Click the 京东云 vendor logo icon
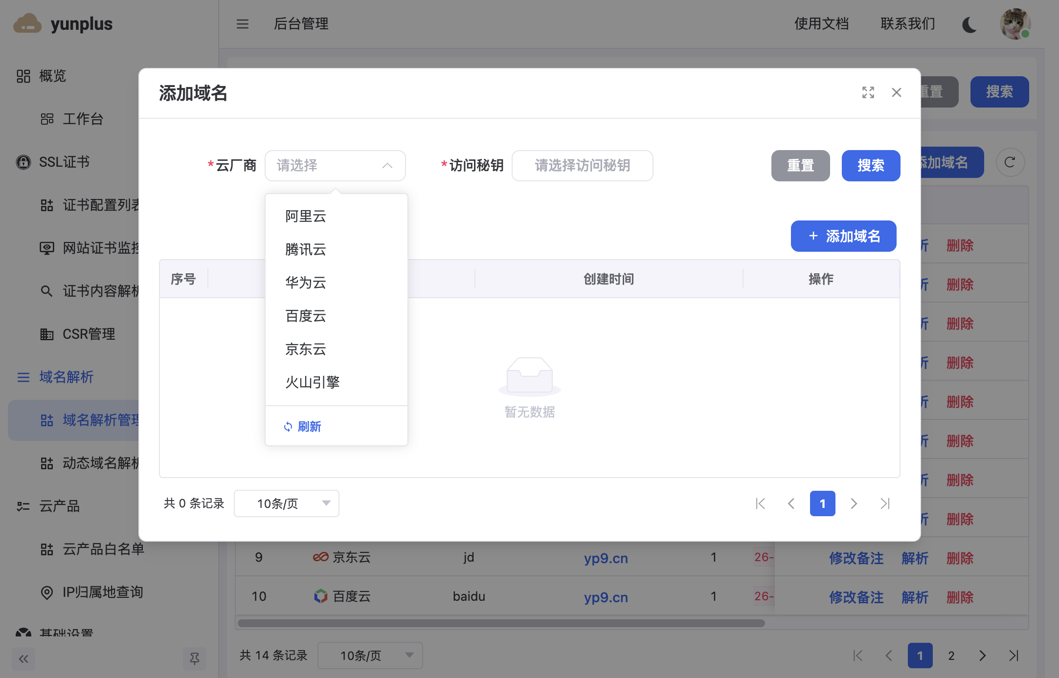The image size is (1059, 678). pos(320,557)
